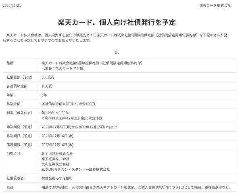Click the 記 marker above the table
This screenshot has width=238, height=193.
tap(117, 52)
